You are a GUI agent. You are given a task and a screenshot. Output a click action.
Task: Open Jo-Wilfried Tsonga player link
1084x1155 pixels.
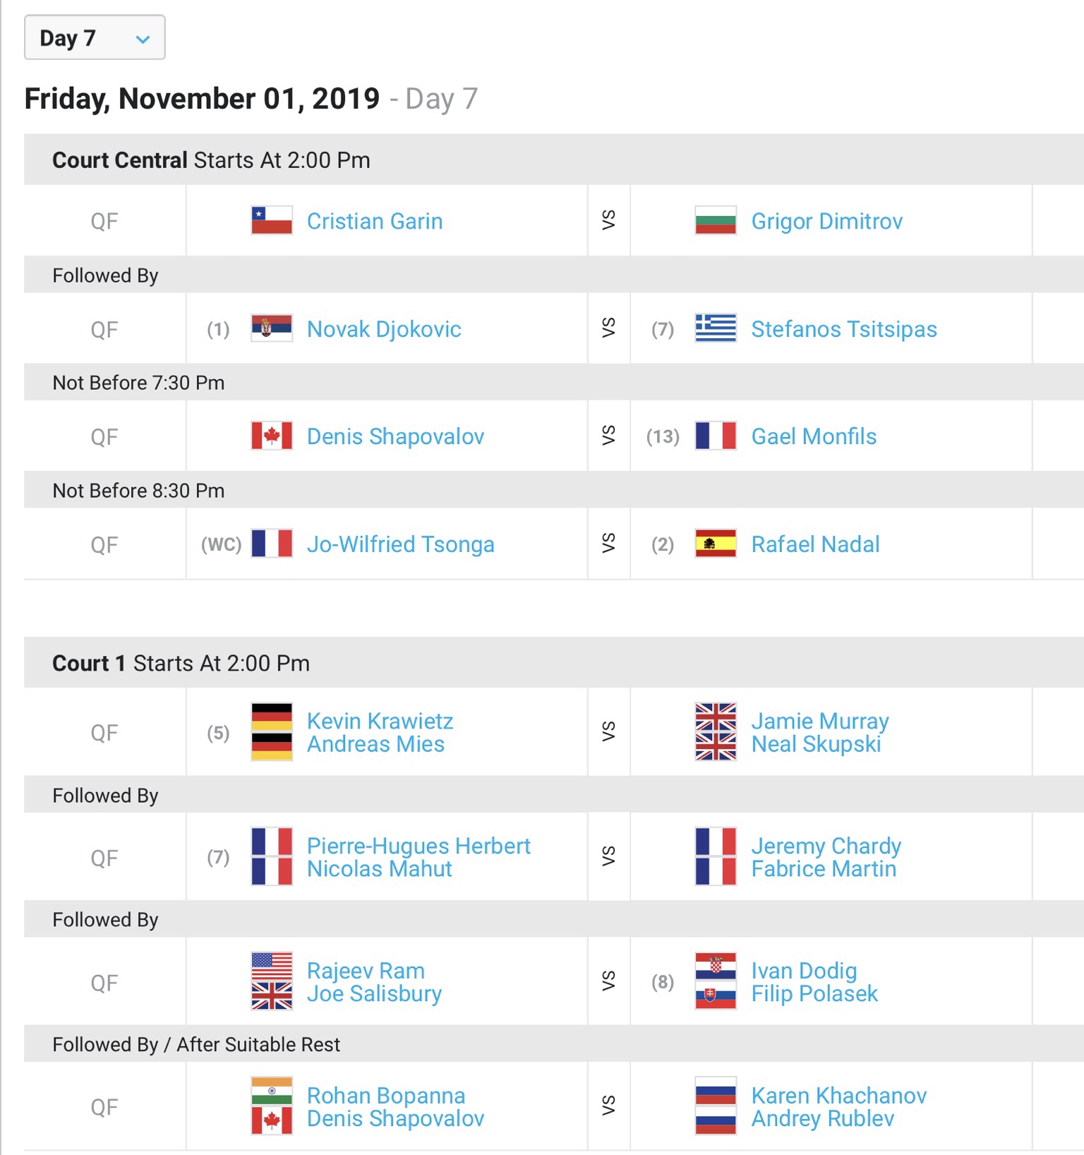(x=400, y=544)
